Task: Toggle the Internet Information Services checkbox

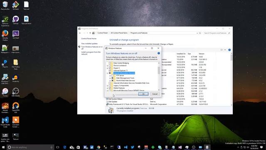Action: tap(110, 73)
